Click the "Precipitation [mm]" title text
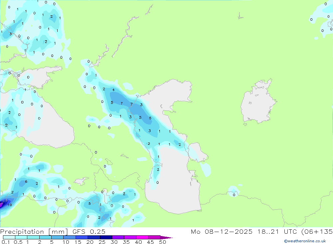The width and height of the screenshot is (333, 244). [34, 232]
